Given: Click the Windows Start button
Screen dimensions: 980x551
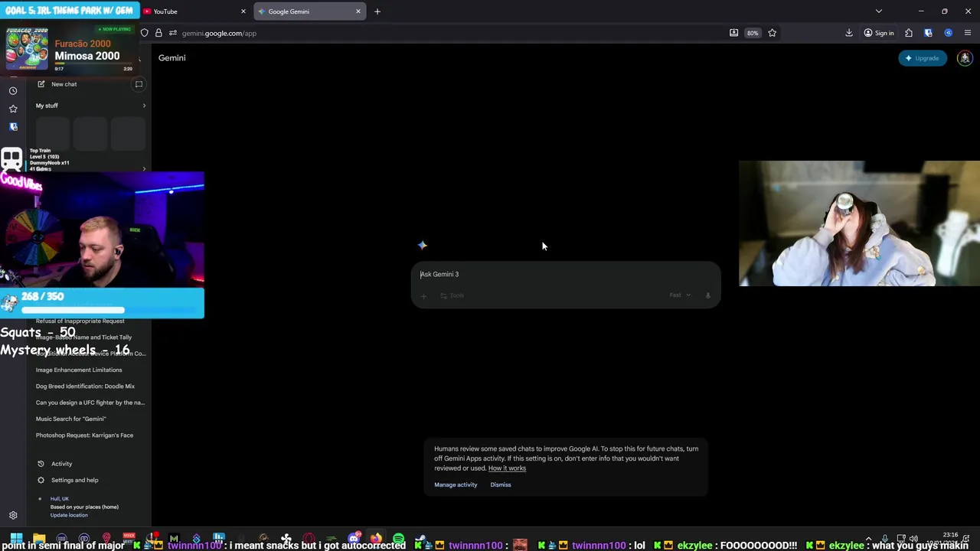Looking at the screenshot, I should point(16,539).
